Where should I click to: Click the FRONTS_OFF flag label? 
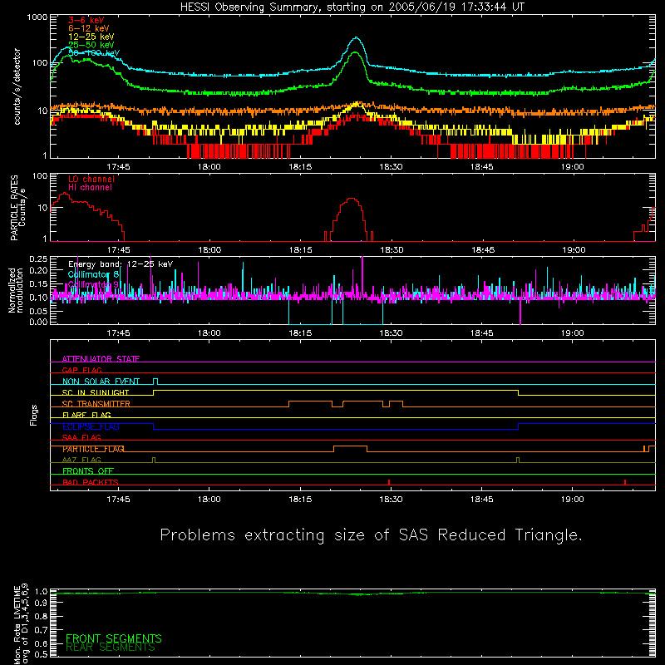88,471
